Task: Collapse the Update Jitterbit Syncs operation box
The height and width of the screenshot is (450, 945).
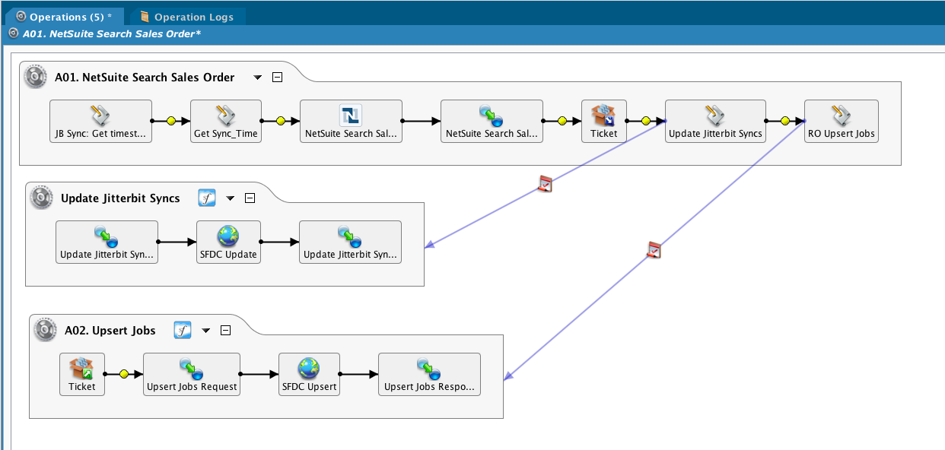Action: pyautogui.click(x=250, y=198)
